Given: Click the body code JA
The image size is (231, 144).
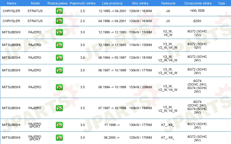Looking at the screenshot, I should (168, 11).
